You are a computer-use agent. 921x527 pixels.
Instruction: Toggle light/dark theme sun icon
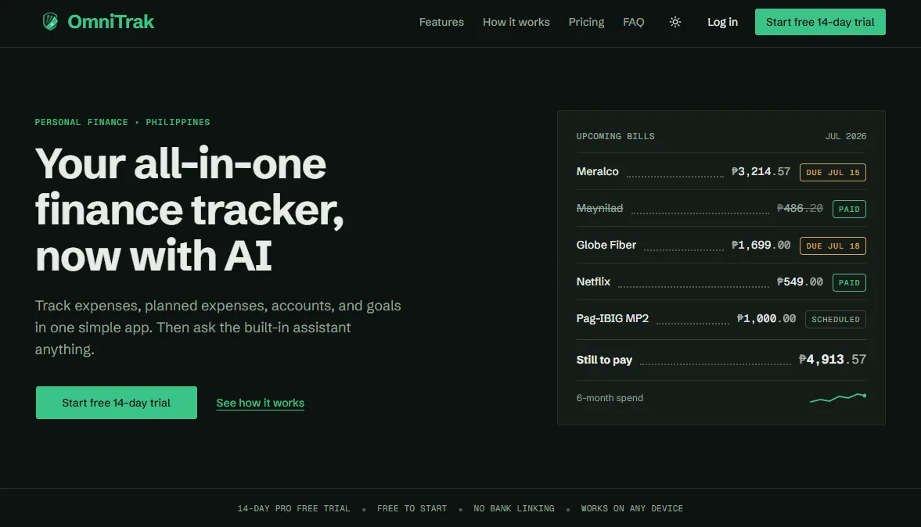pos(675,22)
